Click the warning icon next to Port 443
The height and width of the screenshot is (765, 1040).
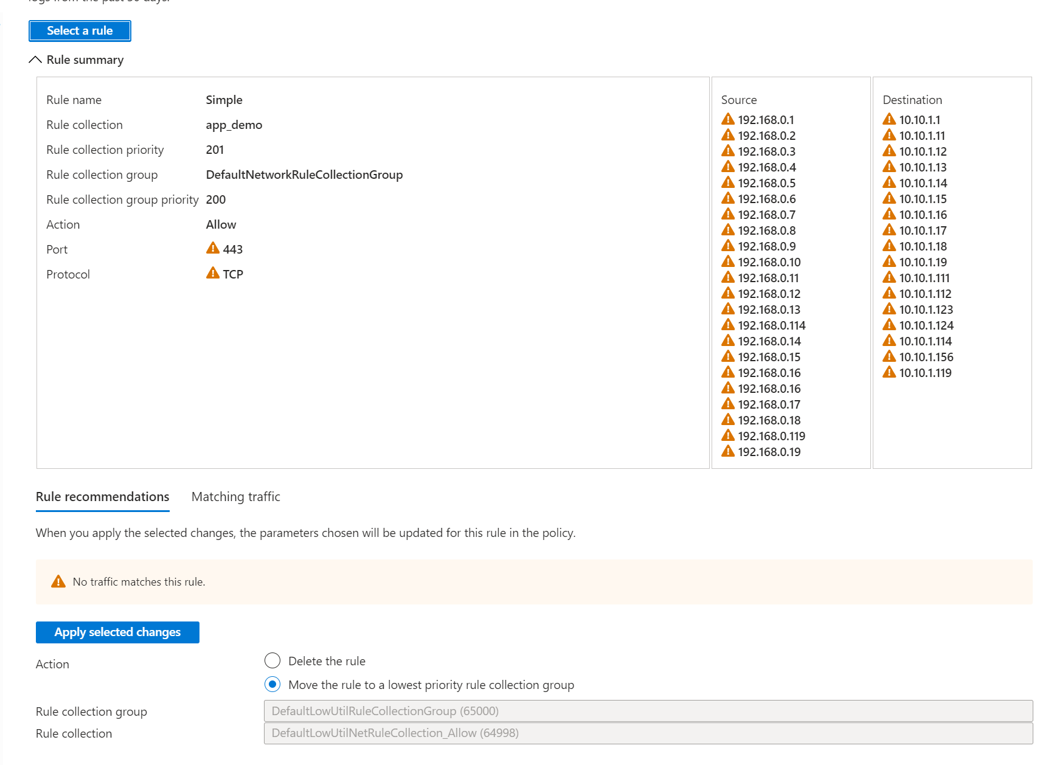212,249
